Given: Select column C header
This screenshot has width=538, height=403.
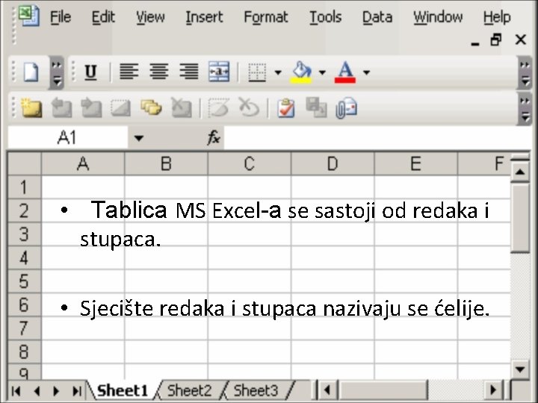Looking at the screenshot, I should (x=250, y=163).
